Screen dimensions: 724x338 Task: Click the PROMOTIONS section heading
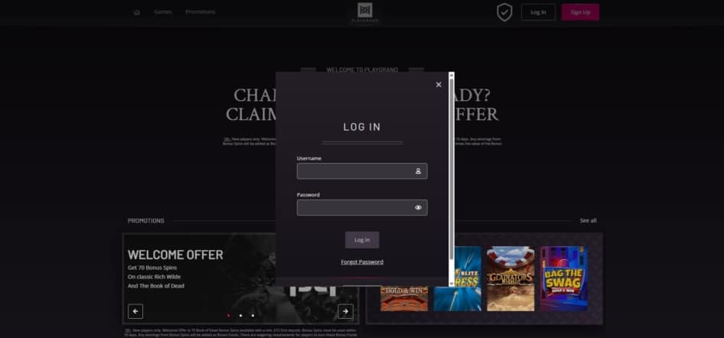[x=146, y=221]
